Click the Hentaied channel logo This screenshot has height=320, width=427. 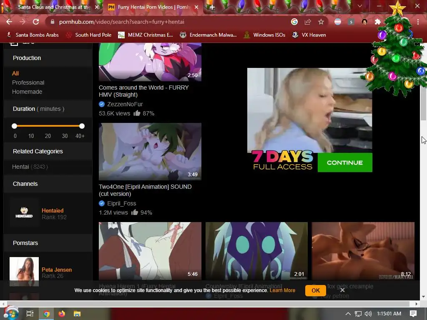(24, 212)
